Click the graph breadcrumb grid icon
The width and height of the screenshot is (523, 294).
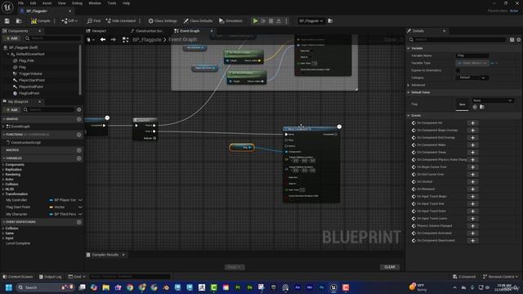(125, 40)
